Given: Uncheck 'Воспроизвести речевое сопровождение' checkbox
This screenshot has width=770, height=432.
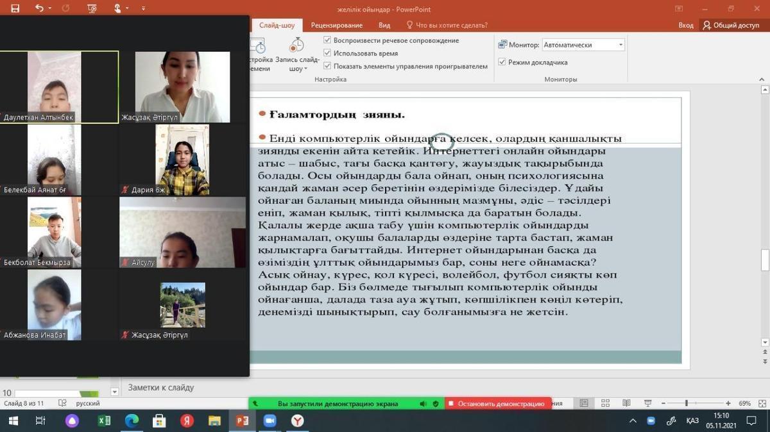Looking at the screenshot, I should click(327, 40).
